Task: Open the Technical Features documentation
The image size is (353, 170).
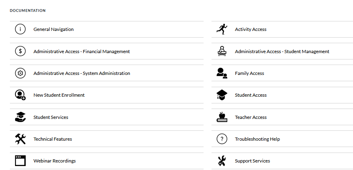Action: (53, 139)
